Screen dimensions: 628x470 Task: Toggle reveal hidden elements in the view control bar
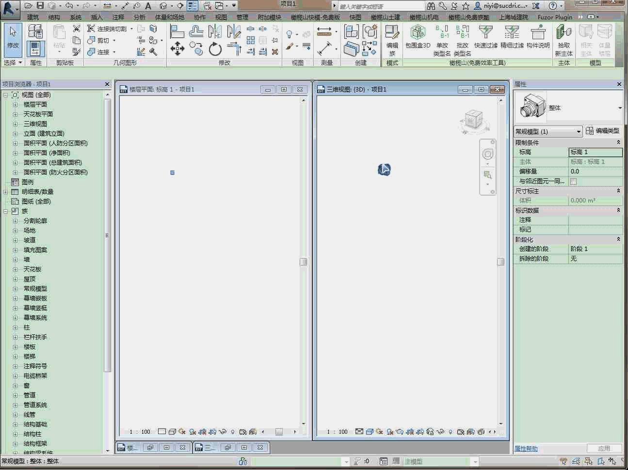[x=232, y=431]
